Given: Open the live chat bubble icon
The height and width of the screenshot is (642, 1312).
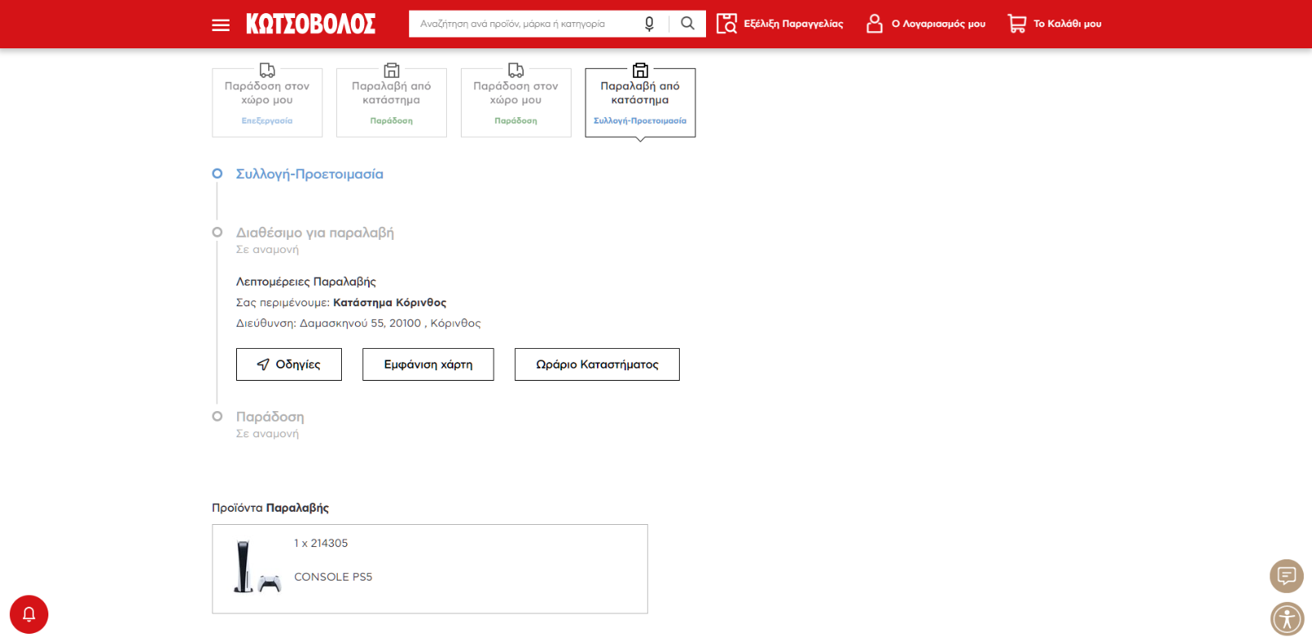Looking at the screenshot, I should pos(1287,576).
